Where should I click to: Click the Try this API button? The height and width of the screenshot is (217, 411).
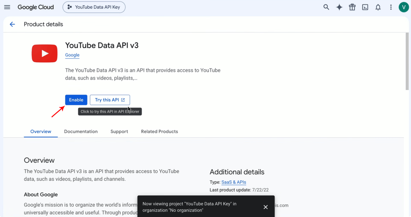pyautogui.click(x=110, y=100)
